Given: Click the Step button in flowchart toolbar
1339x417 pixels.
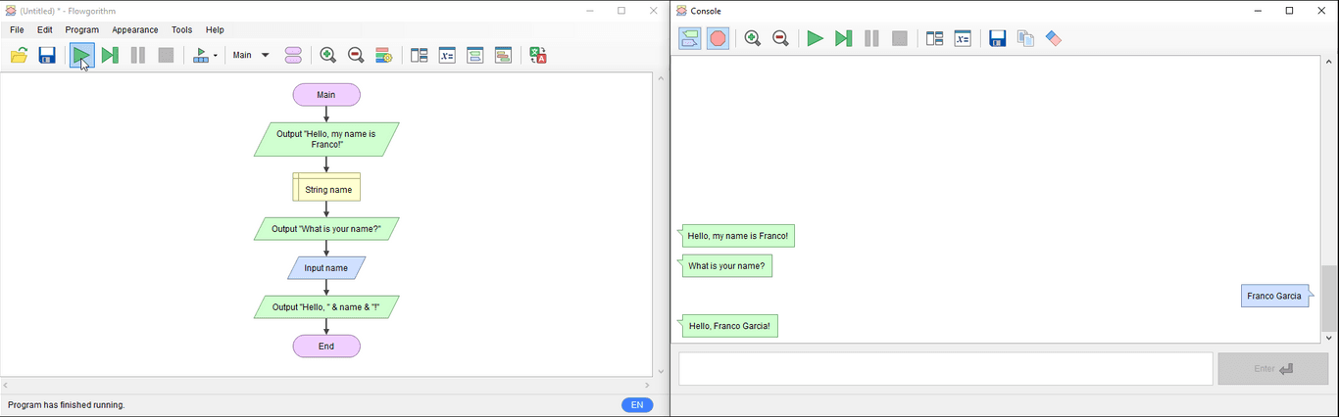Looking at the screenshot, I should pyautogui.click(x=110, y=56).
